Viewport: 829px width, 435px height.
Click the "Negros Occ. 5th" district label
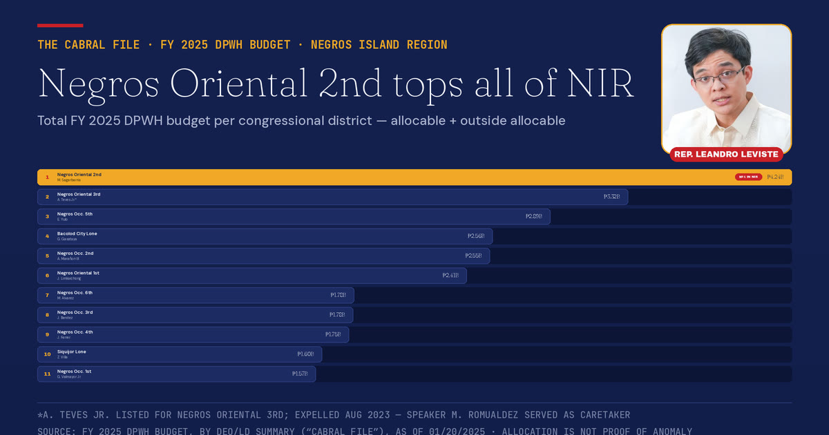(75, 214)
